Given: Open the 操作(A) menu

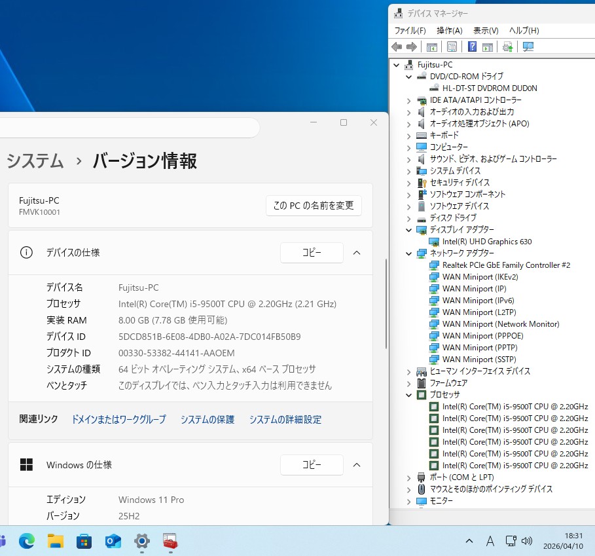Looking at the screenshot, I should click(x=449, y=31).
